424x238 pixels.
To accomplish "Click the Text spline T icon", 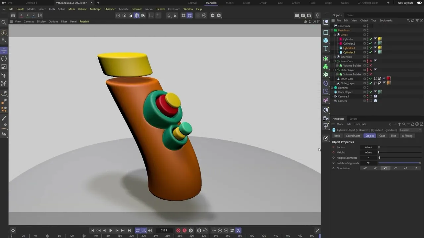I will (x=326, y=49).
